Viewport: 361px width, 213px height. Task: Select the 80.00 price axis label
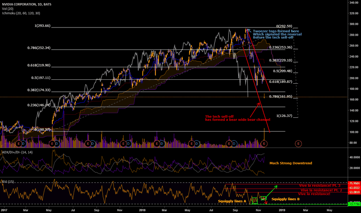(354, 143)
